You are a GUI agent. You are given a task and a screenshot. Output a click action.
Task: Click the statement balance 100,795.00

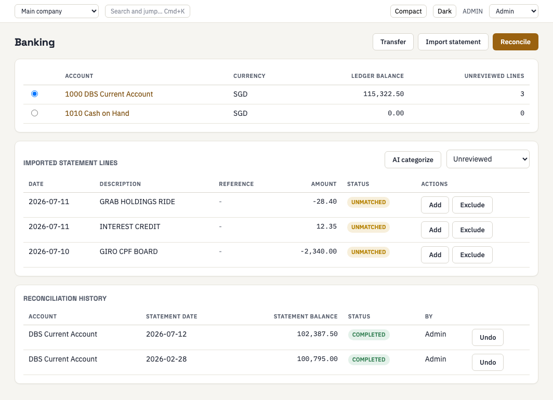(317, 359)
